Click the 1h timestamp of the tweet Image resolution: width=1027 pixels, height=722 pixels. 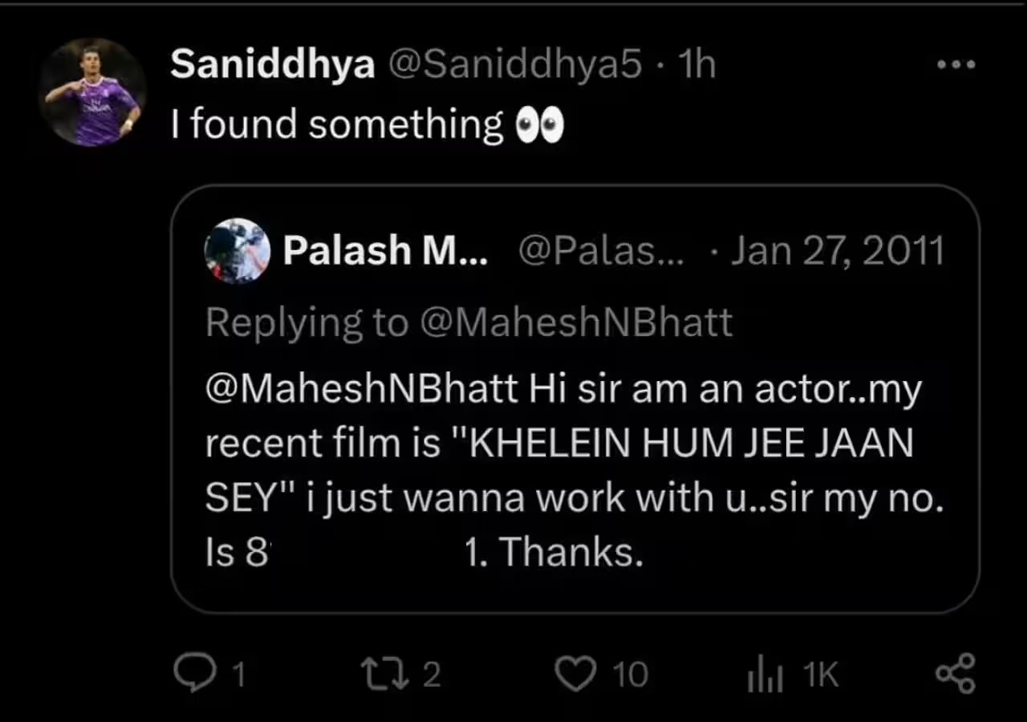(x=696, y=65)
